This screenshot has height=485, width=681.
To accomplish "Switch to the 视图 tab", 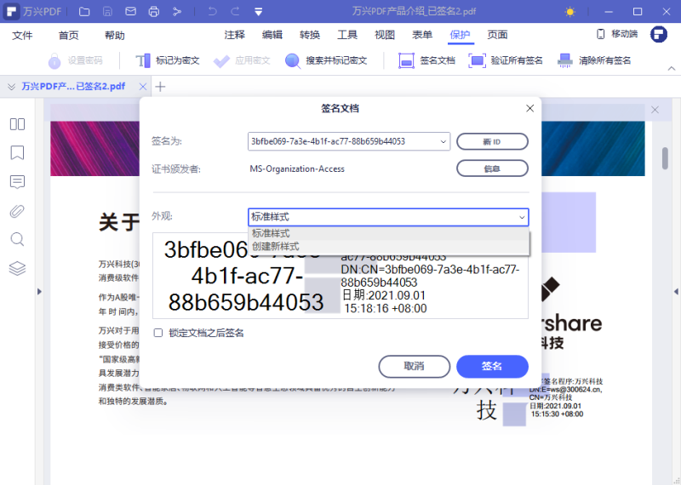I will [x=385, y=35].
